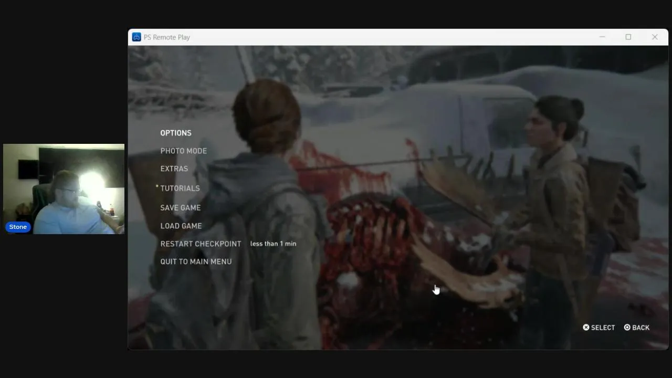
Task: Click the circle BACK button prompt
Action: point(636,328)
